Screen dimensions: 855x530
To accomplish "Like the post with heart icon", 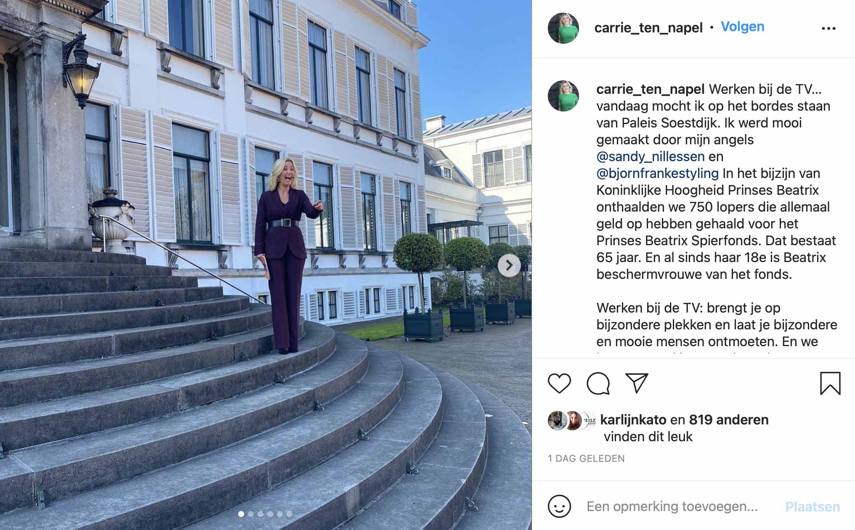I will (x=559, y=383).
